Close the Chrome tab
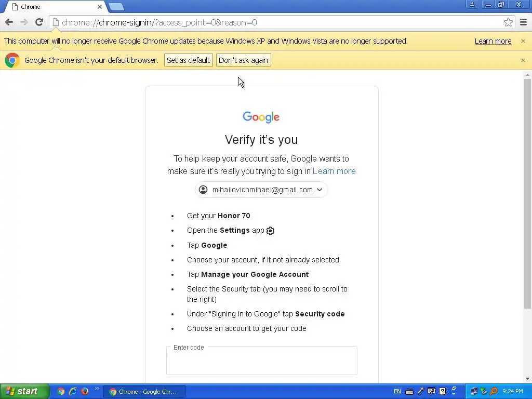This screenshot has height=399, width=532. 99,7
